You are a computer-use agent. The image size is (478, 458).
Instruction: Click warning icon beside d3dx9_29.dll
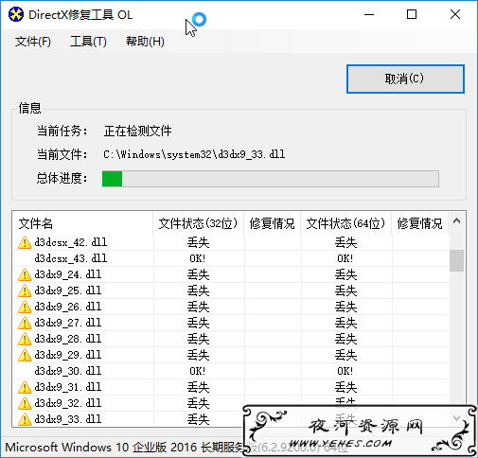click(25, 355)
